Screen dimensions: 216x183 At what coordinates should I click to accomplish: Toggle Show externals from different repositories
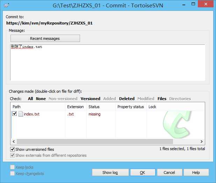pos(12,155)
